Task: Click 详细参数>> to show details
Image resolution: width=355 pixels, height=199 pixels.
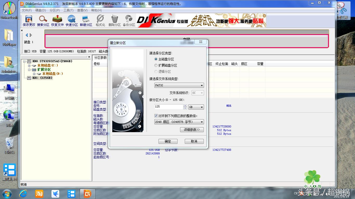Action: click(192, 130)
